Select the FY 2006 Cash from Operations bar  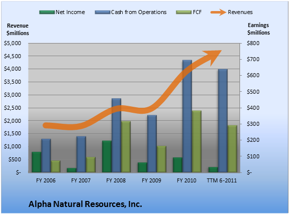pos(46,156)
